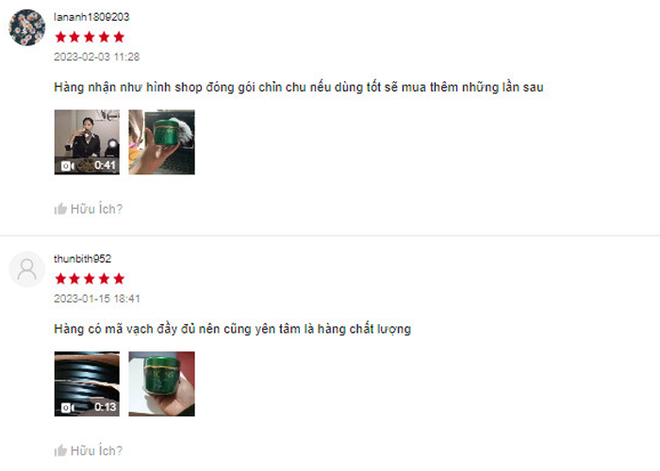Click the 2023-02-03 11:28 review timestamp
660x471 pixels.
[x=97, y=57]
